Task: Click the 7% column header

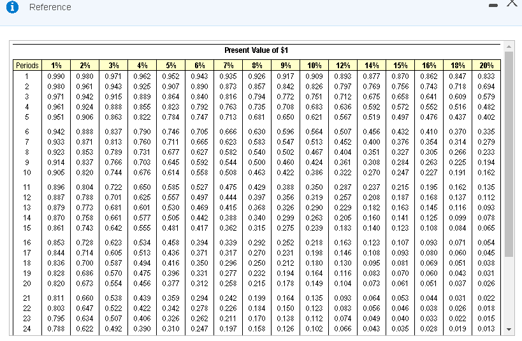Action: pos(228,65)
